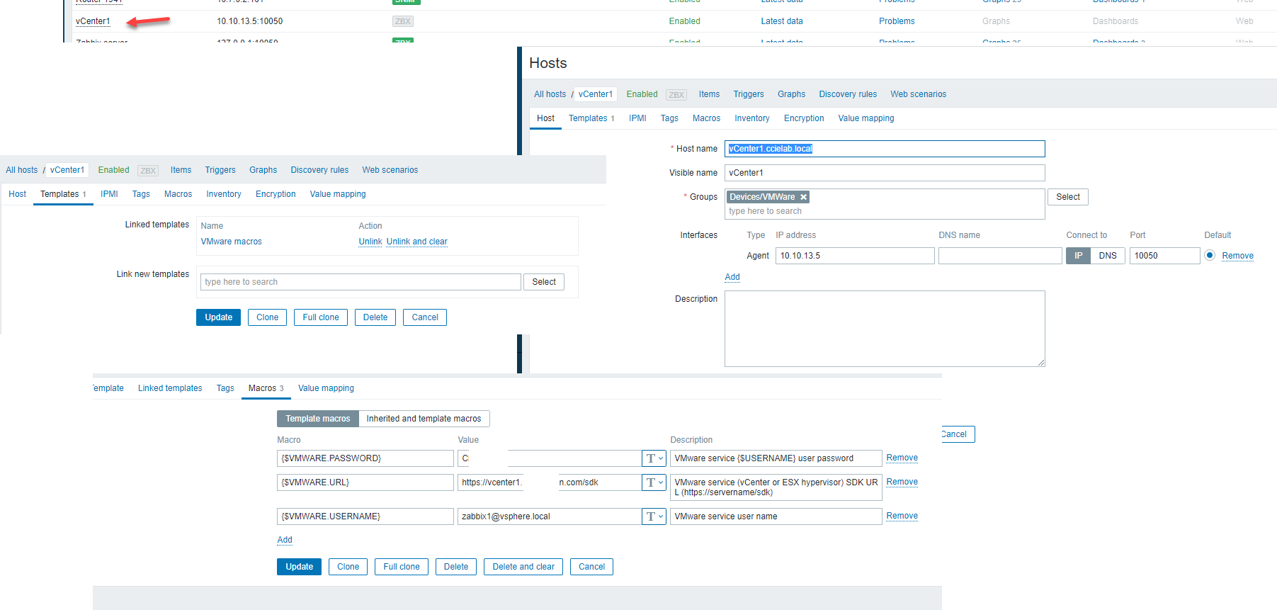
Task: Open vCenter1 host from the hosts list
Action: click(x=93, y=21)
